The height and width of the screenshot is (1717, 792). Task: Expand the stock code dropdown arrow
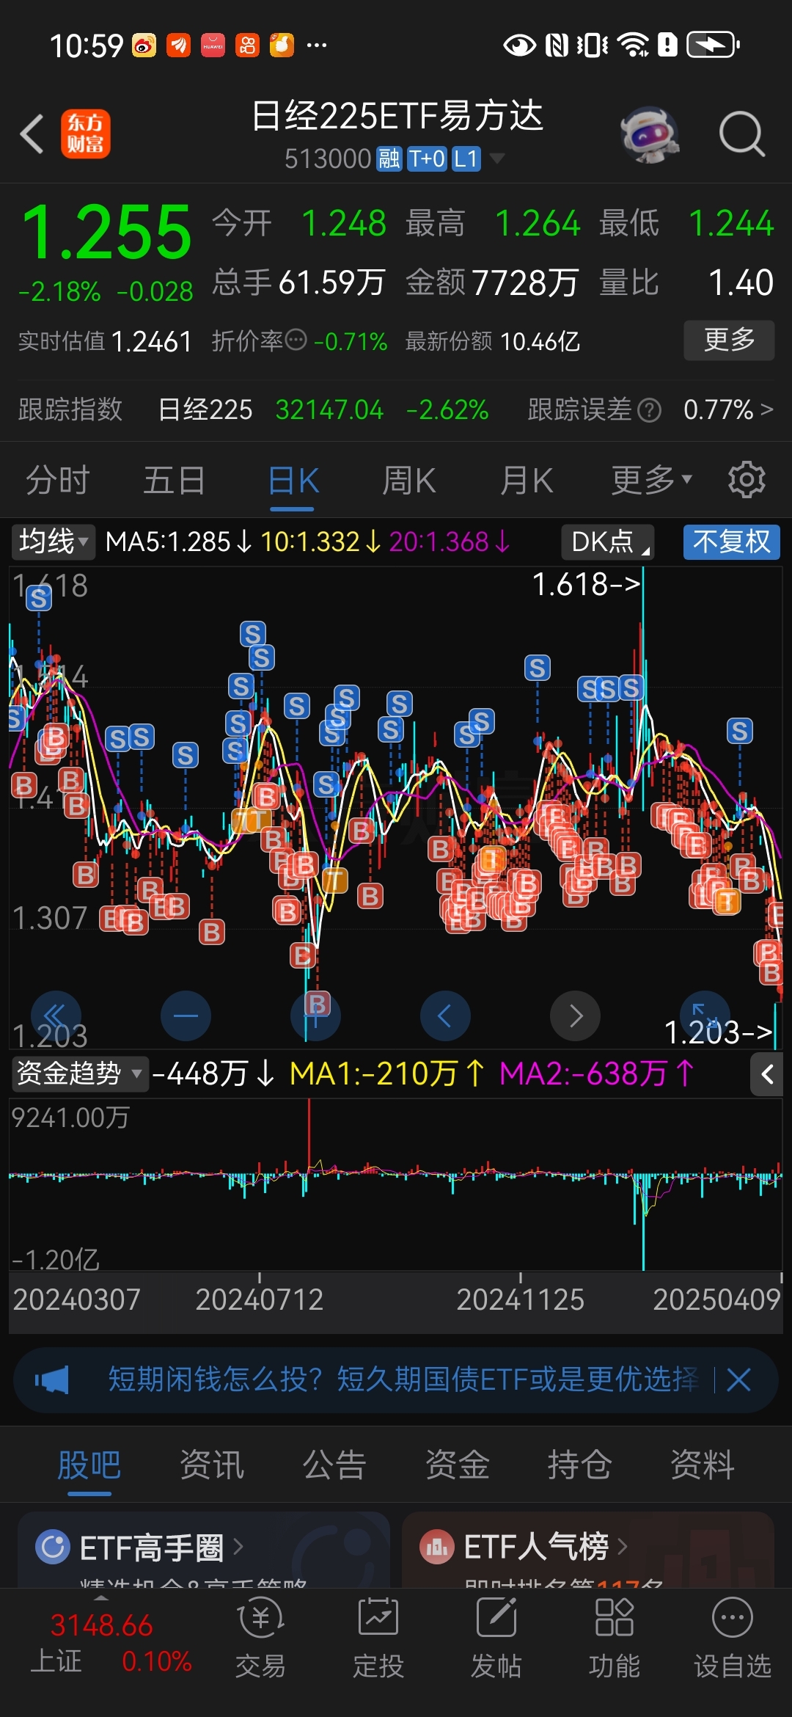click(x=497, y=158)
